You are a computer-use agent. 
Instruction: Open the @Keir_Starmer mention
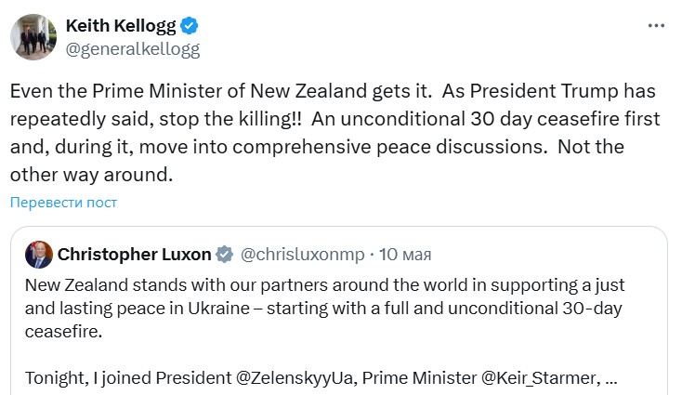point(539,378)
